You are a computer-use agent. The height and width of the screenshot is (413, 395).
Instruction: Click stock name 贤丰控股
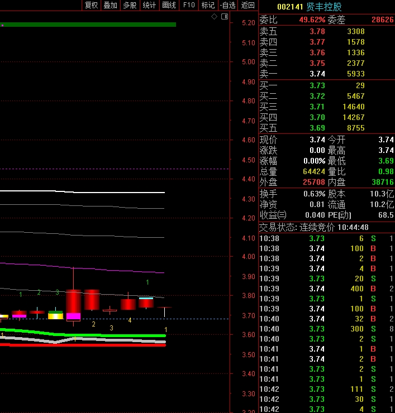tap(324, 7)
